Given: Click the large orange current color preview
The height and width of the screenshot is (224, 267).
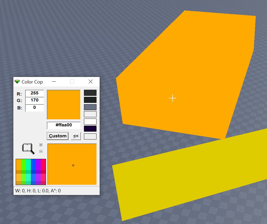Looking at the screenshot, I should (64, 105).
